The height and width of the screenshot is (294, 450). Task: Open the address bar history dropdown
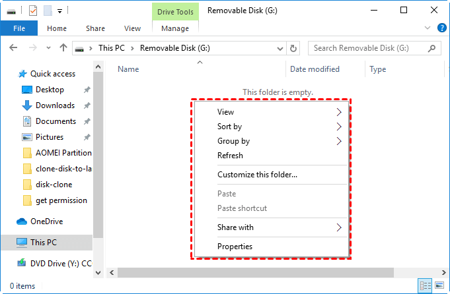pyautogui.click(x=280, y=48)
